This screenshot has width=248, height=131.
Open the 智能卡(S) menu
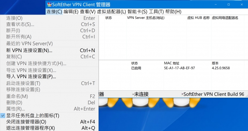point(137,12)
